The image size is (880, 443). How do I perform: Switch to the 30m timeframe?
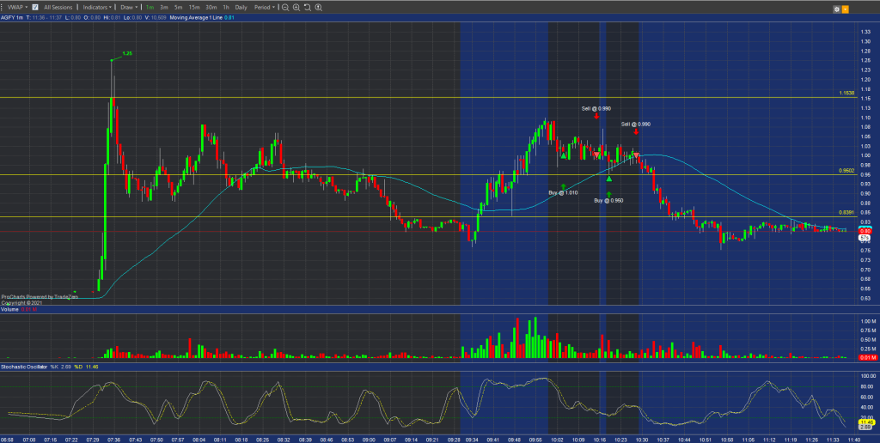click(x=211, y=7)
